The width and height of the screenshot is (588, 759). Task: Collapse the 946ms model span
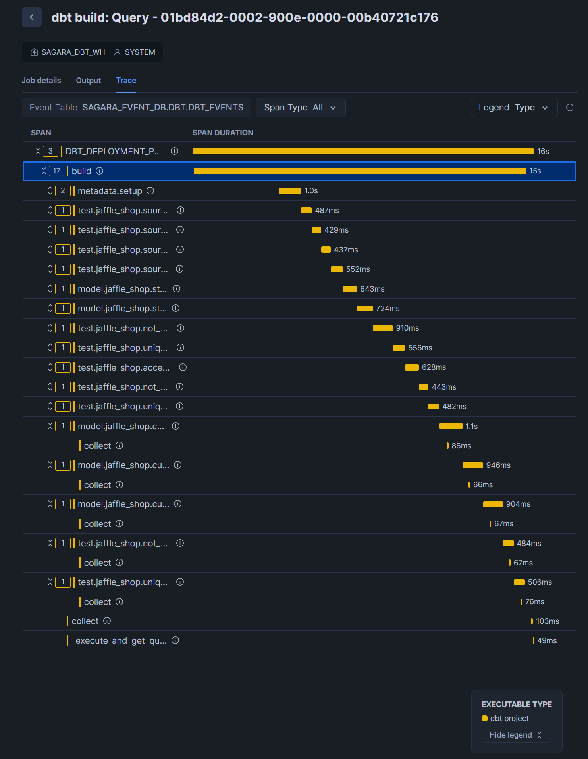[50, 465]
